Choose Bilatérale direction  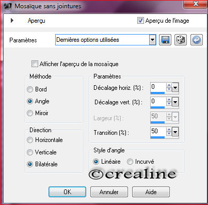[x=30, y=164]
